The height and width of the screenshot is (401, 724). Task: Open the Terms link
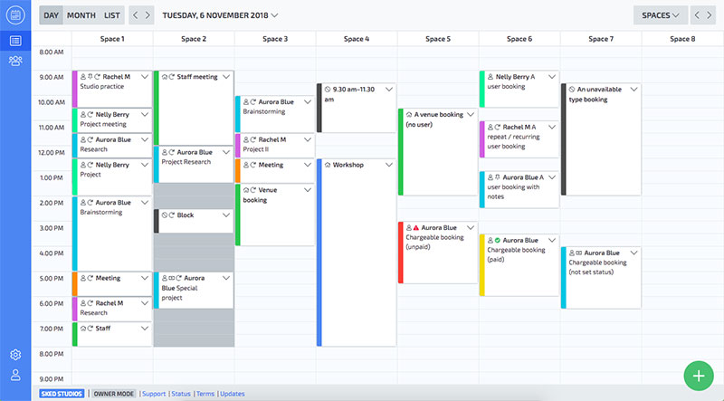205,394
